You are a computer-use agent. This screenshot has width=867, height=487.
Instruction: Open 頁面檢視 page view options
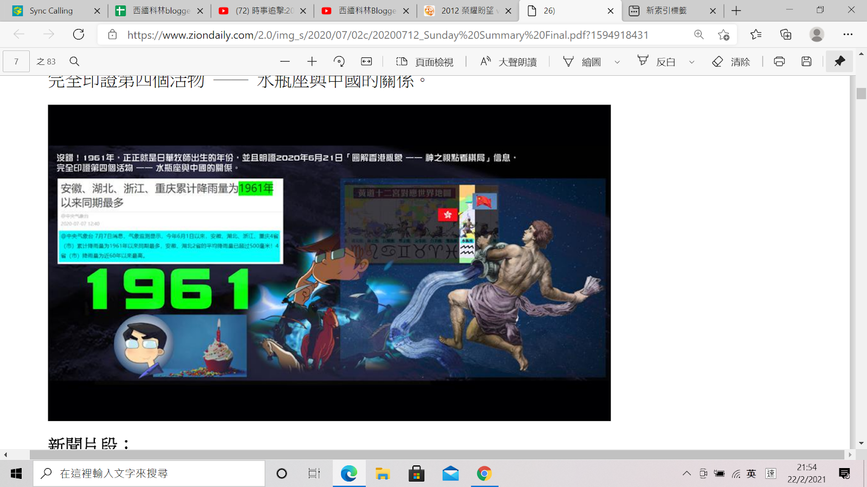[425, 62]
